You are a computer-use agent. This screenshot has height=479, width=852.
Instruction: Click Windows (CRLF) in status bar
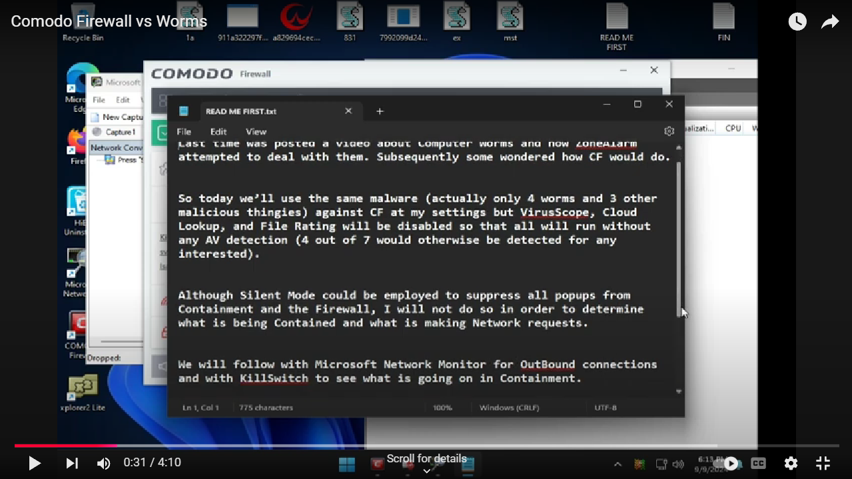click(509, 408)
